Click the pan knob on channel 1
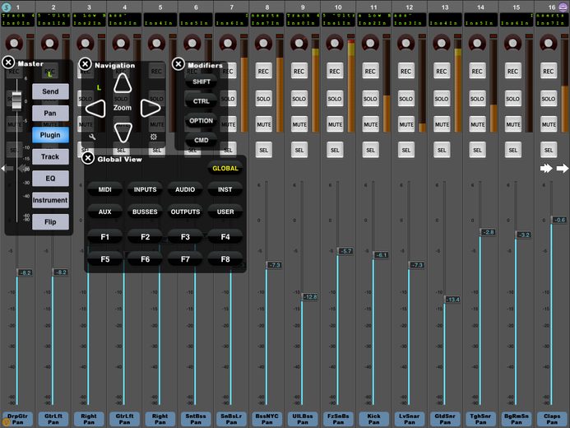This screenshot has height=428, width=570. pos(14,43)
